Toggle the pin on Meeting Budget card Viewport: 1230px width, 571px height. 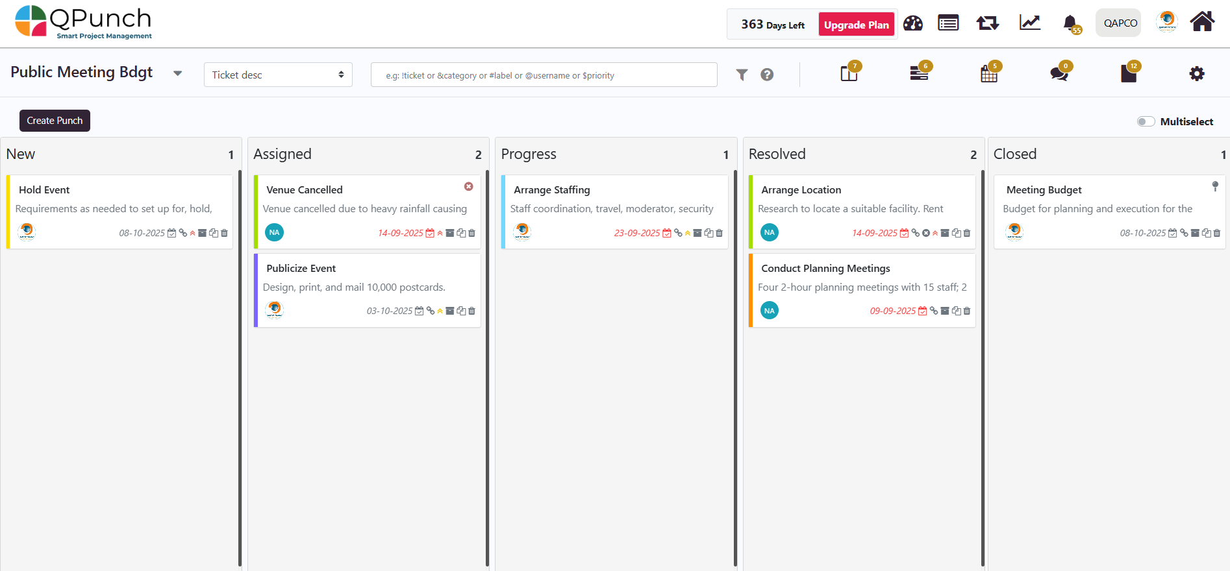click(1215, 186)
